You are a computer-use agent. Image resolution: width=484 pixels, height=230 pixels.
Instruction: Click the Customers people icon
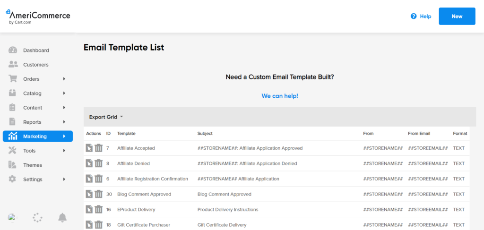(13, 64)
